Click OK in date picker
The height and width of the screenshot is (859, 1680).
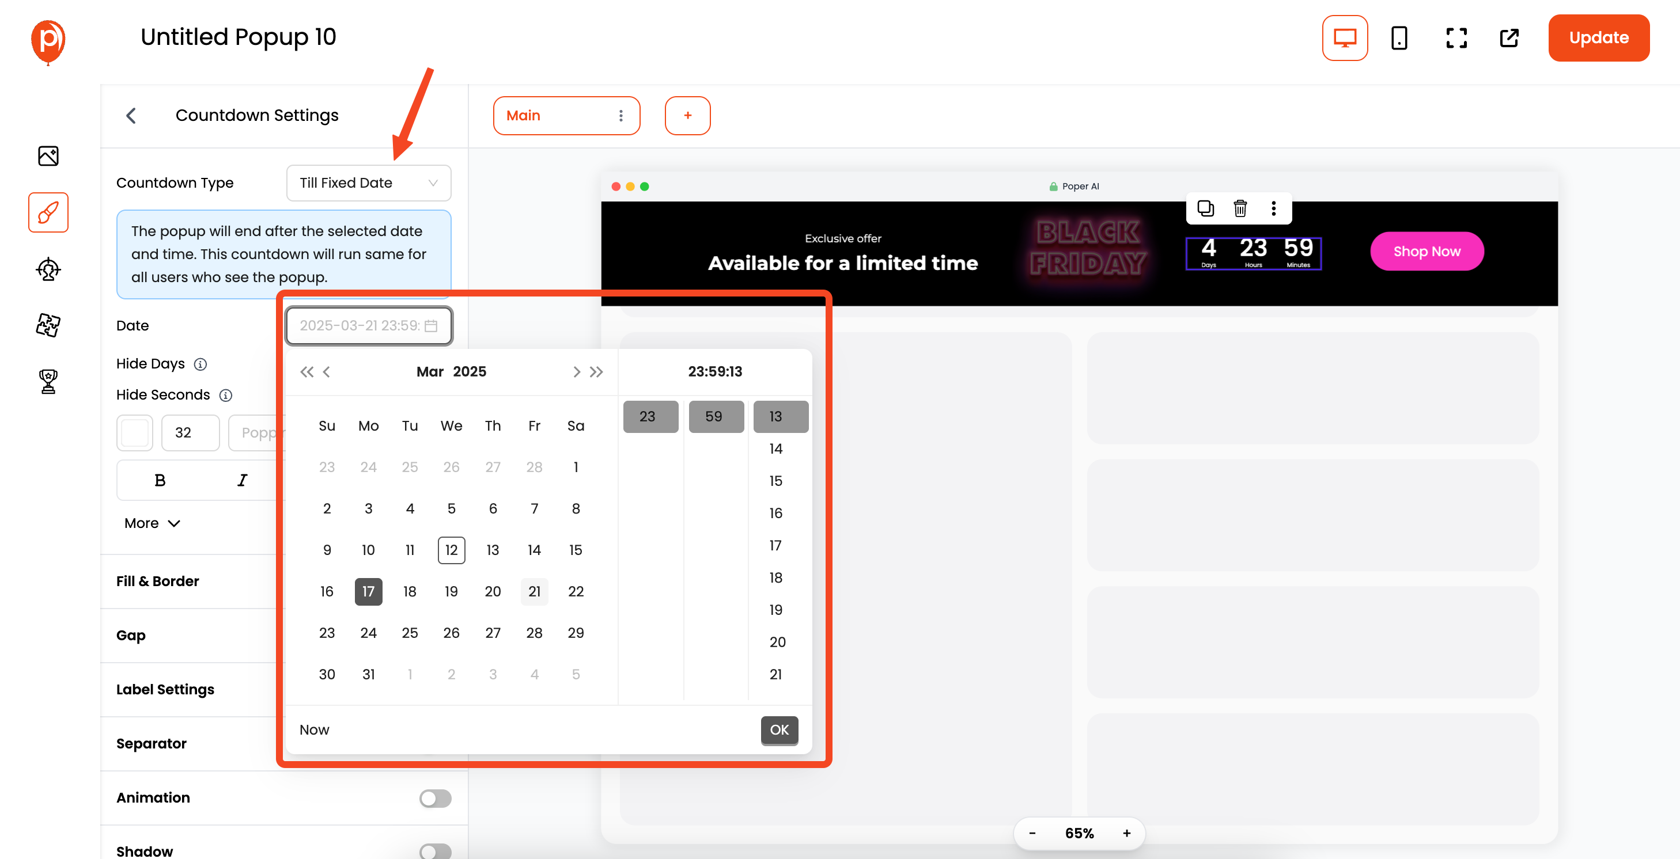coord(780,730)
